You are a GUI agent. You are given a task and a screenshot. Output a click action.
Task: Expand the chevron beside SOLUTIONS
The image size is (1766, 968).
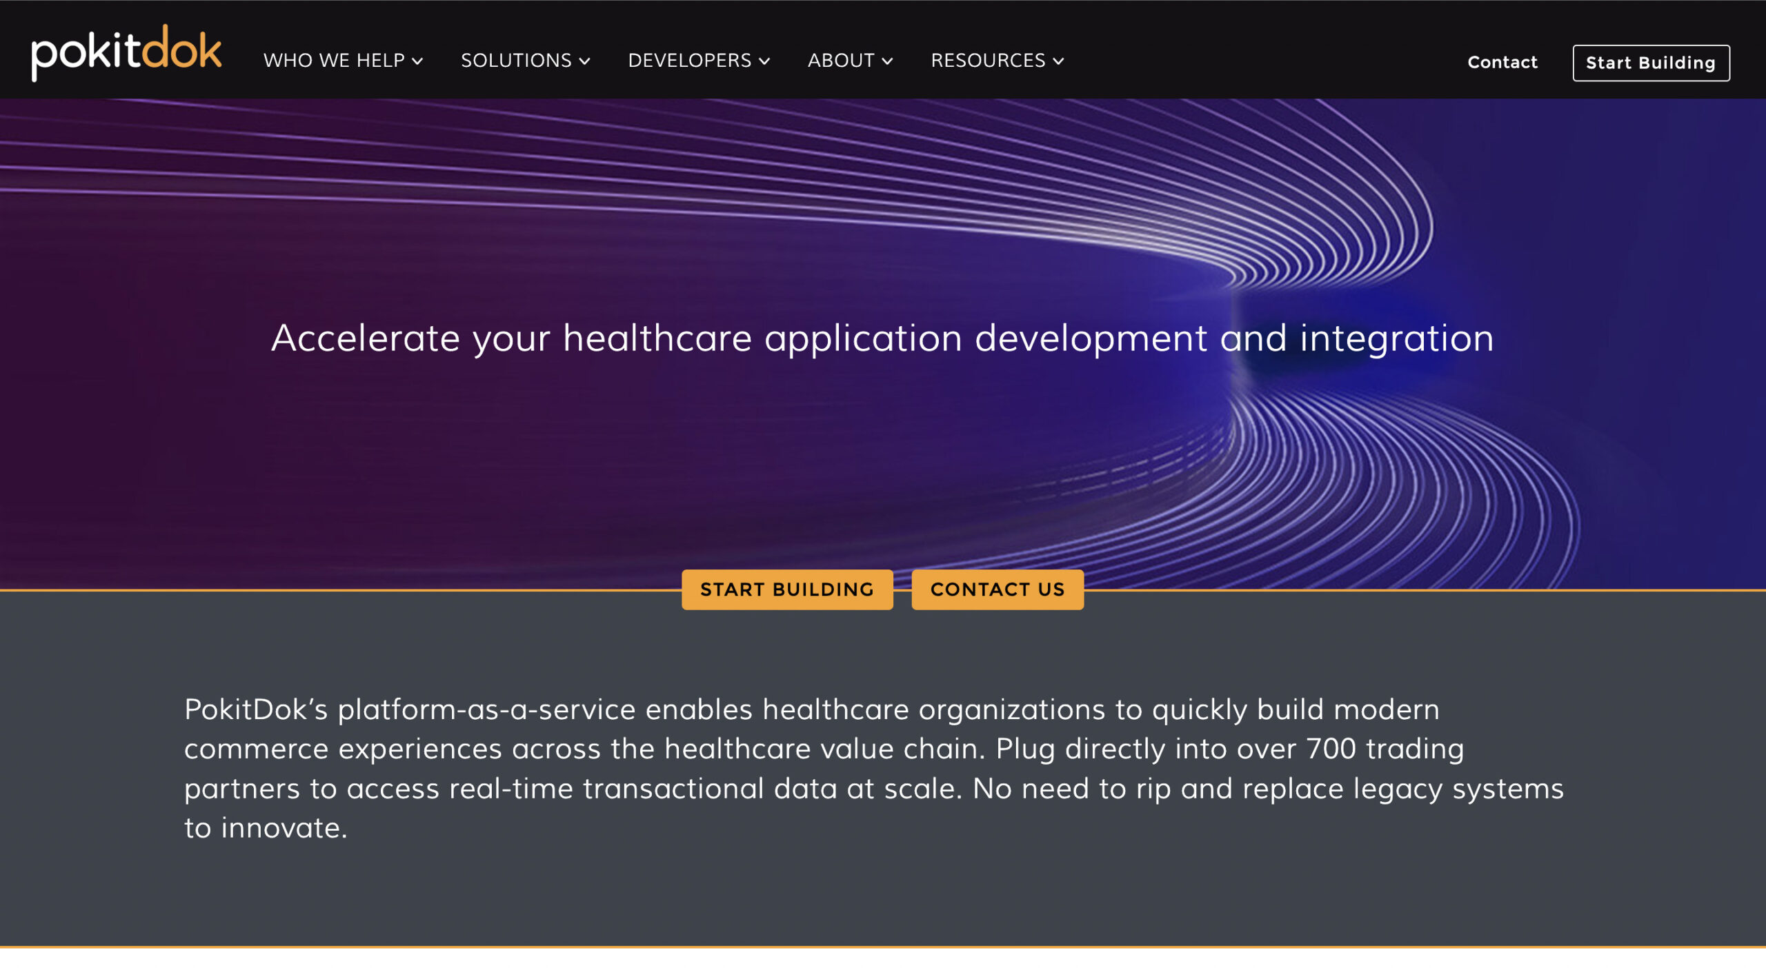click(584, 61)
